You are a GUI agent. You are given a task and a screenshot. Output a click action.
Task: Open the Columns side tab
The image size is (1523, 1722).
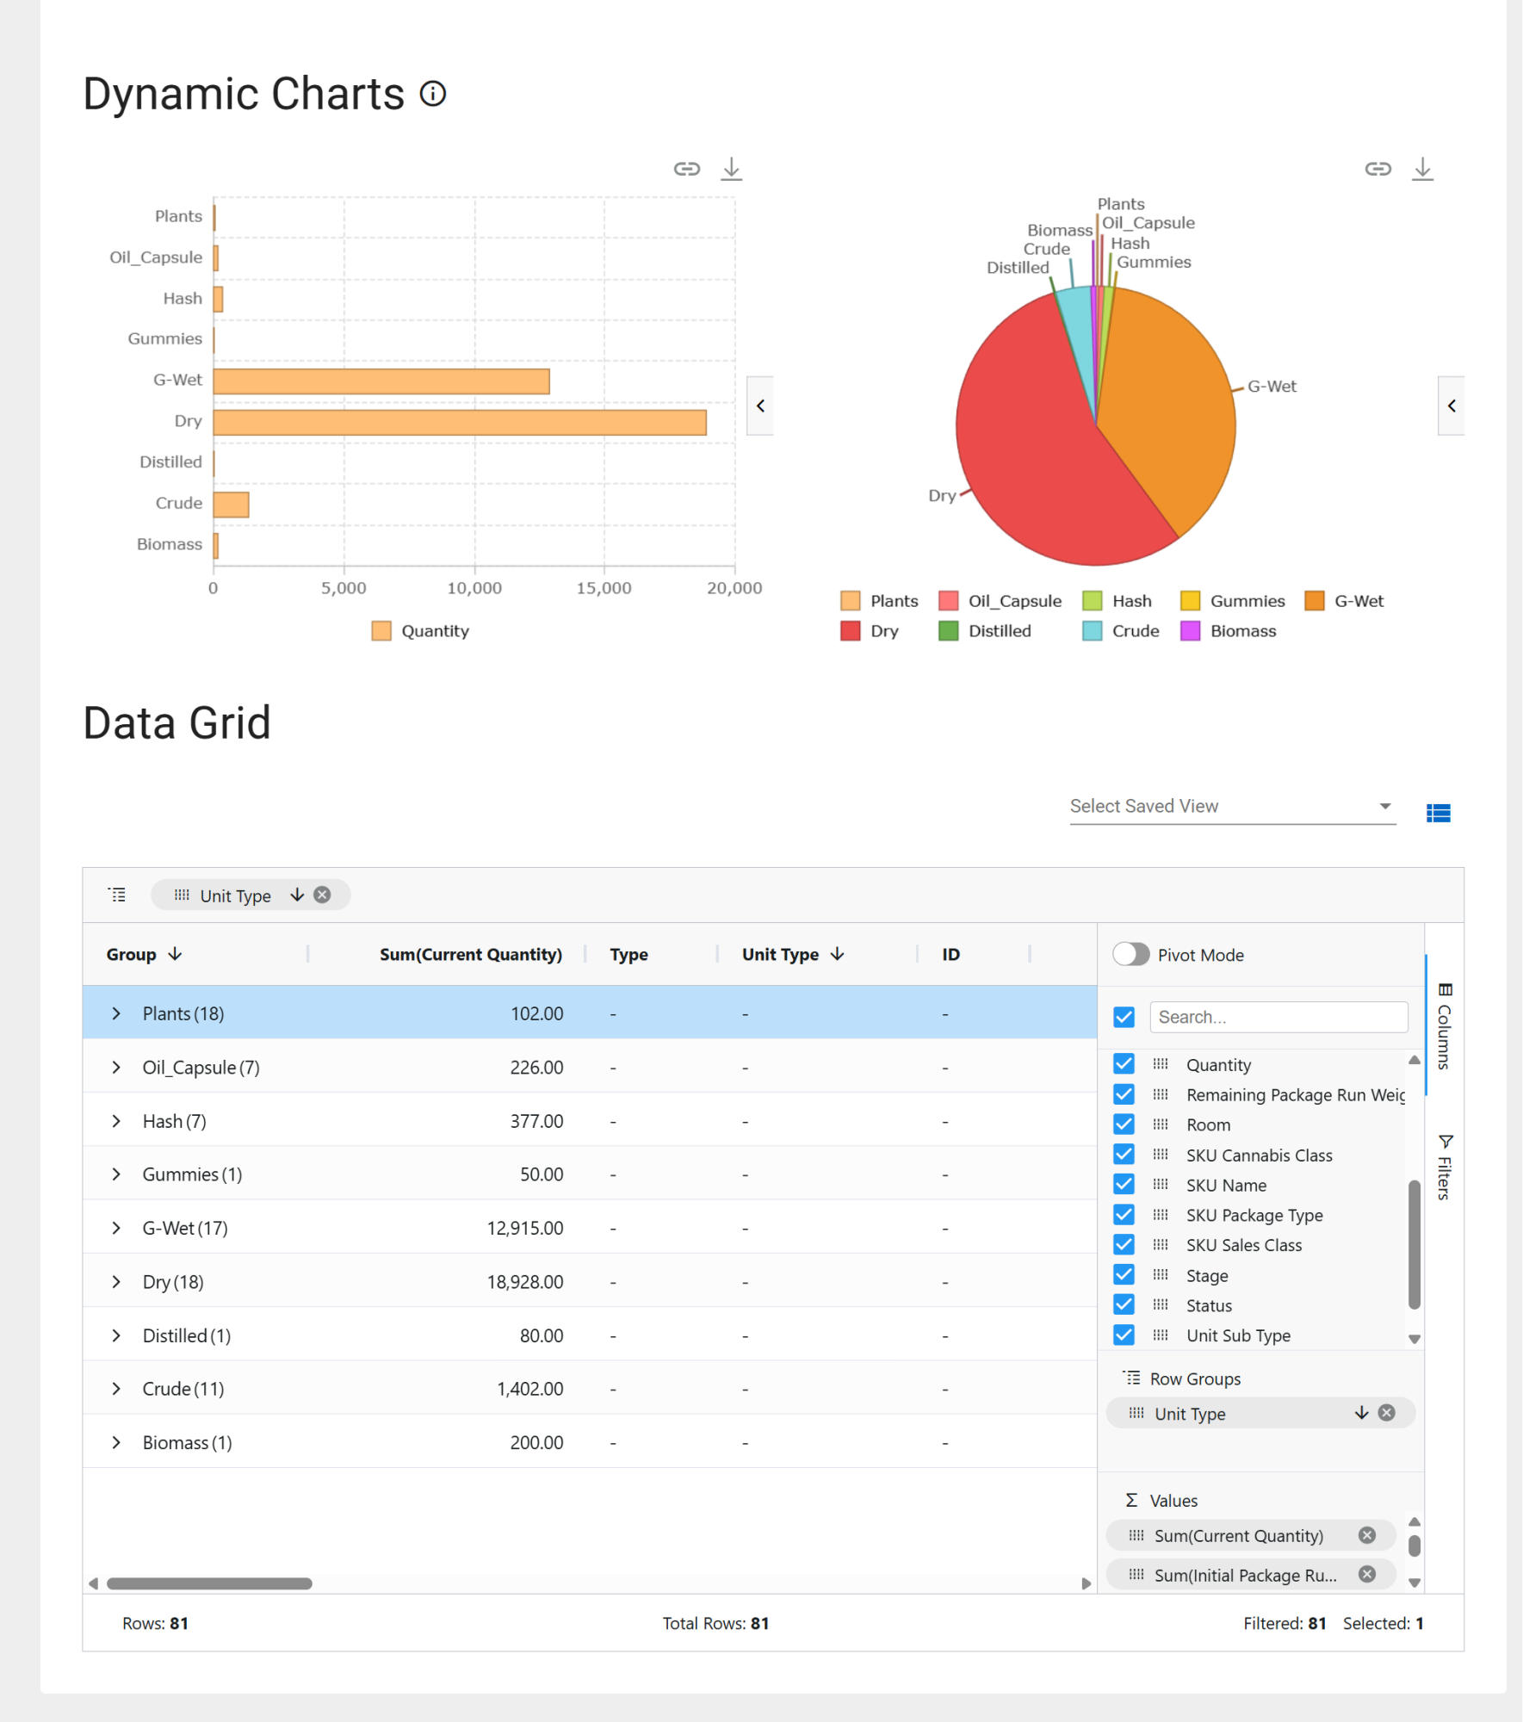pyautogui.click(x=1445, y=1025)
